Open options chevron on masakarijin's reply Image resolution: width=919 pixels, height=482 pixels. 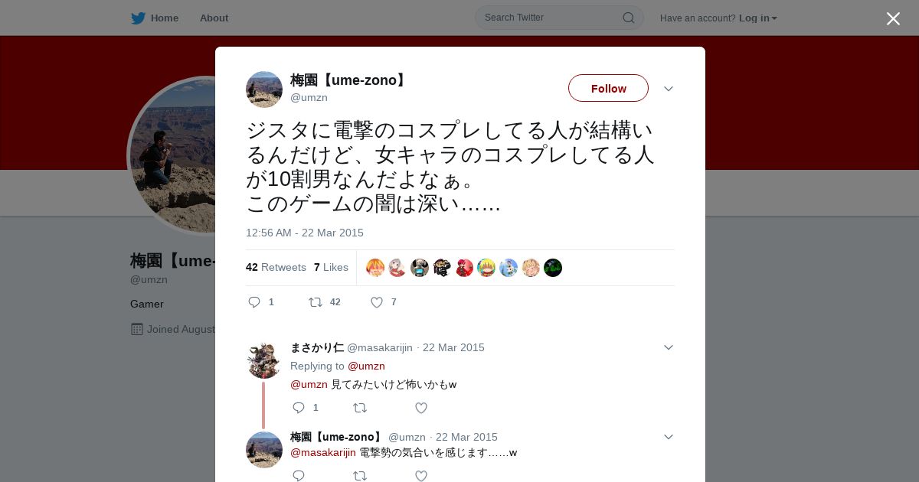click(x=669, y=347)
